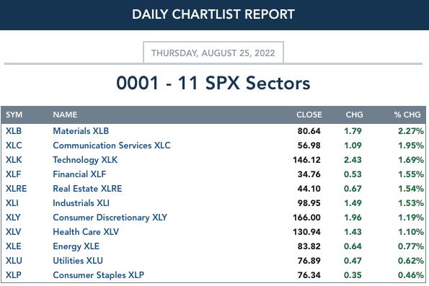Open the XLB symbol link
This screenshot has height=286, width=429.
pos(14,131)
